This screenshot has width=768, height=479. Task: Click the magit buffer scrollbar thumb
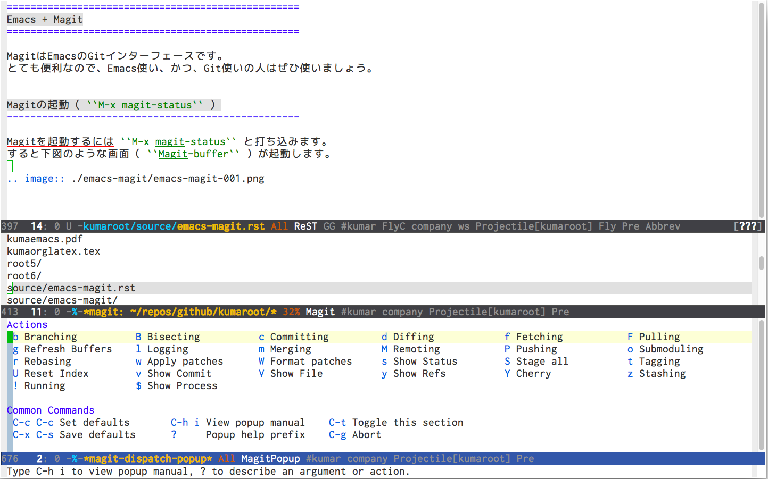click(x=762, y=263)
